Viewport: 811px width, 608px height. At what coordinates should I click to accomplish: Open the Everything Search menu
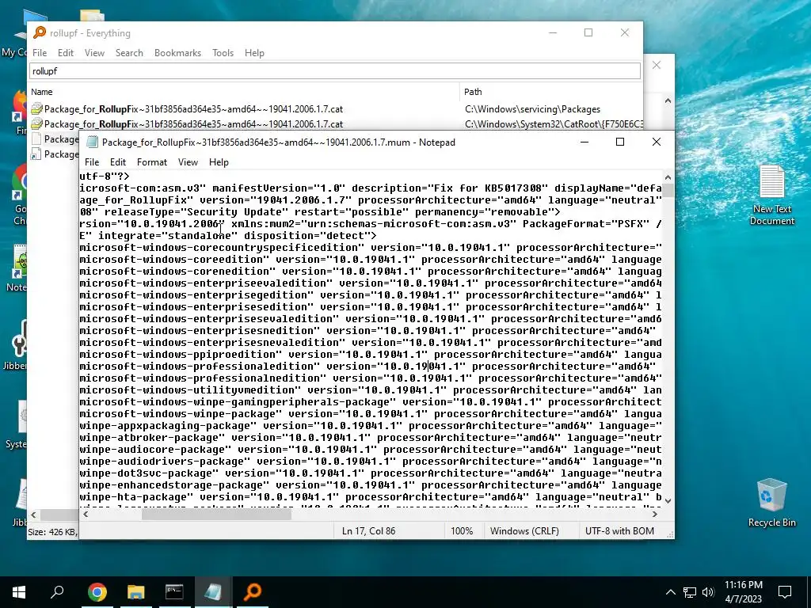tap(129, 53)
